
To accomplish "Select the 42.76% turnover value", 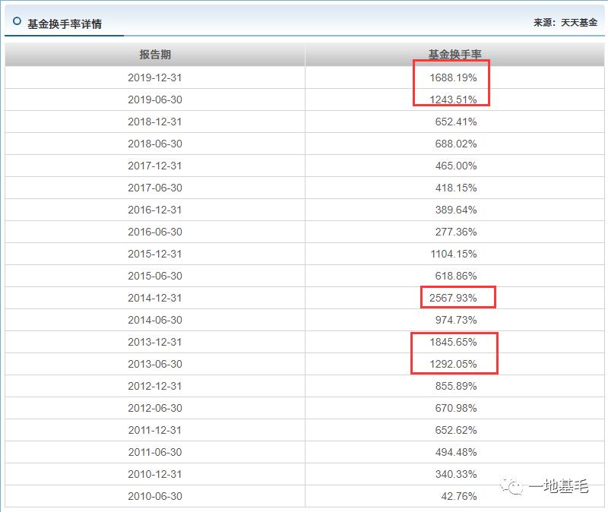I will [x=459, y=497].
